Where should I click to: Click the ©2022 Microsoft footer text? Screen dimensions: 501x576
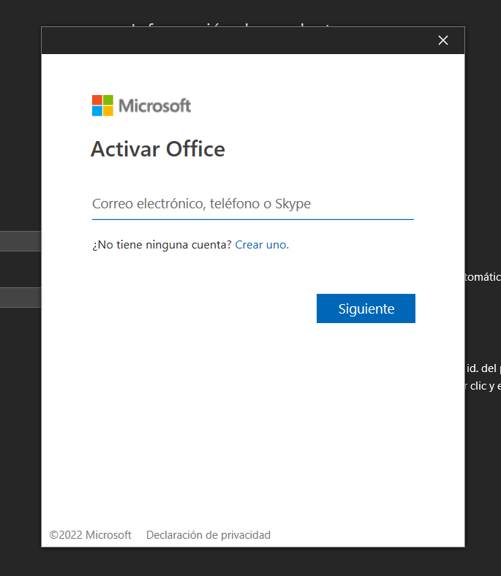point(91,535)
